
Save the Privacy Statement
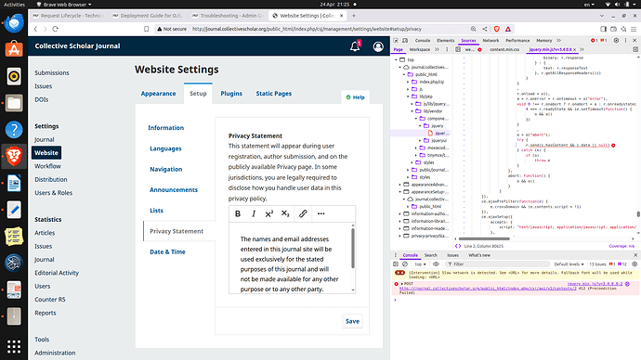tap(352, 321)
